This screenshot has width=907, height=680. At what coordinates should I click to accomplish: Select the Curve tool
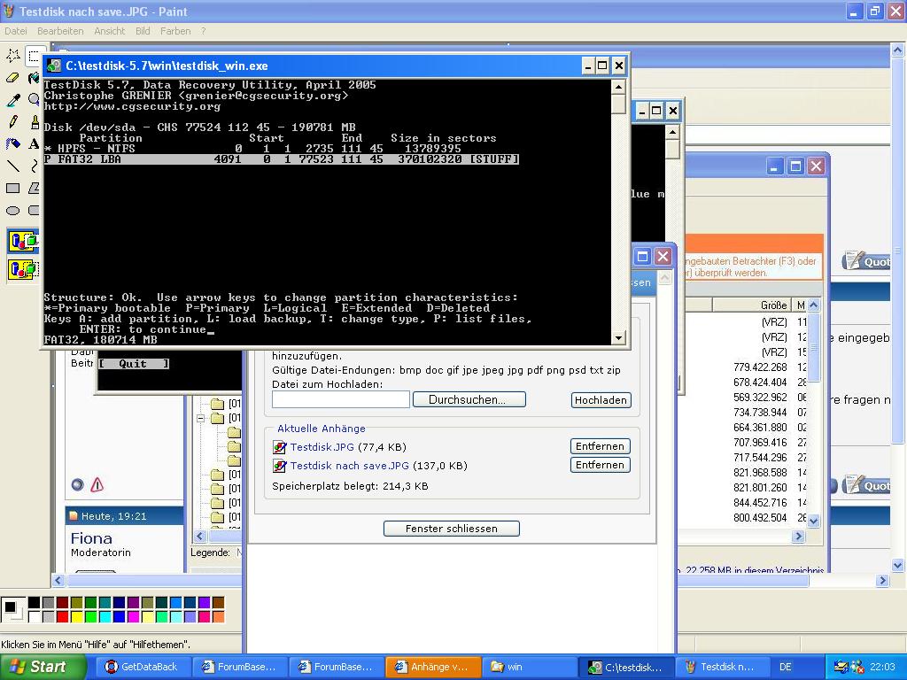[34, 166]
